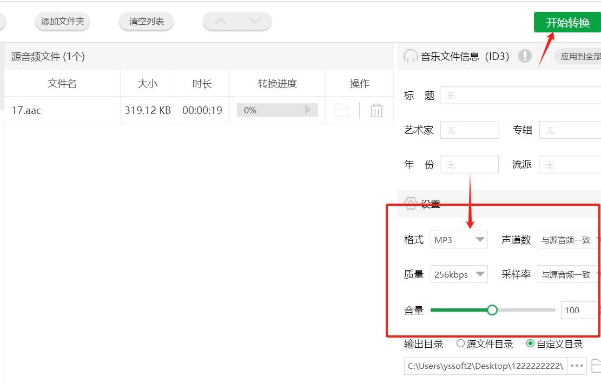This screenshot has height=384, width=601.
Task: Click the 艺术家 input field
Action: pyautogui.click(x=470, y=130)
